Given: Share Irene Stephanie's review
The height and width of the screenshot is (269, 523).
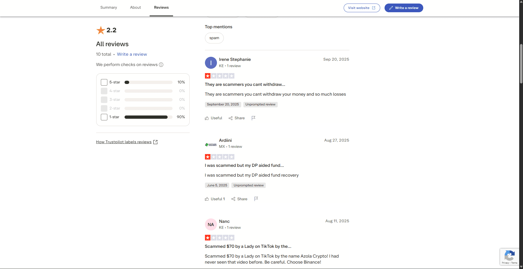Looking at the screenshot, I should pos(237,118).
